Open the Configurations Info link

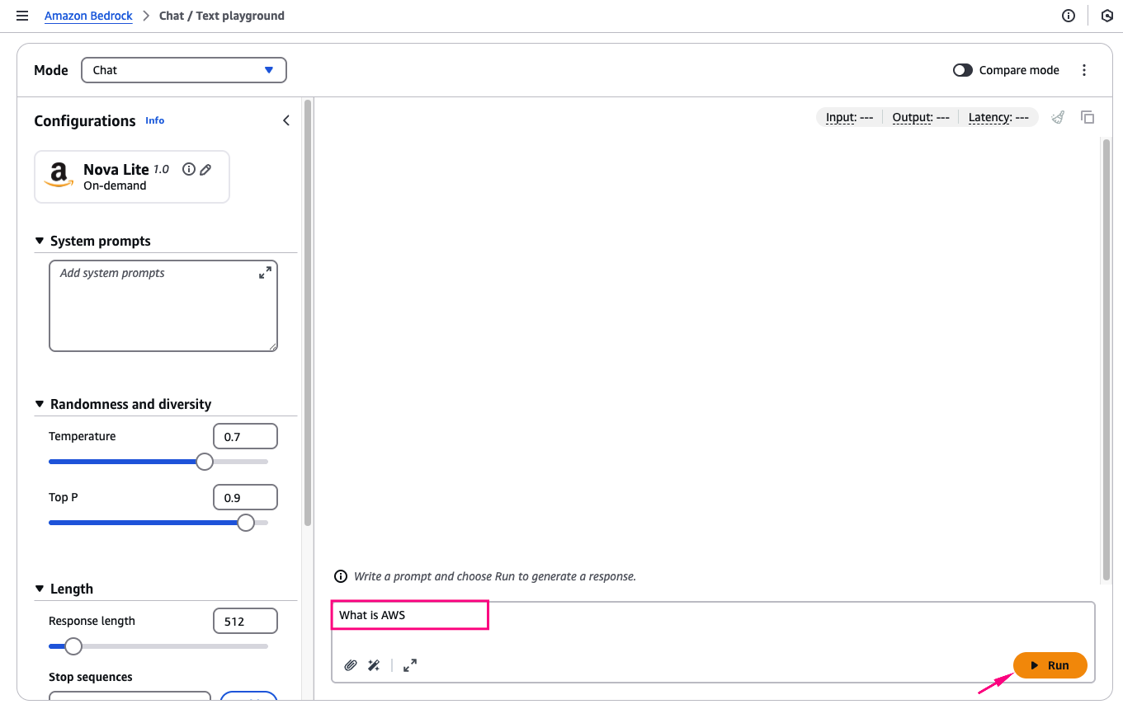tap(155, 120)
